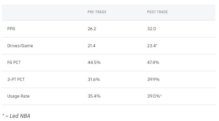This screenshot has width=219, height=121.
Task: Click the 35.4% pre-trade usage value
Action: (x=94, y=96)
